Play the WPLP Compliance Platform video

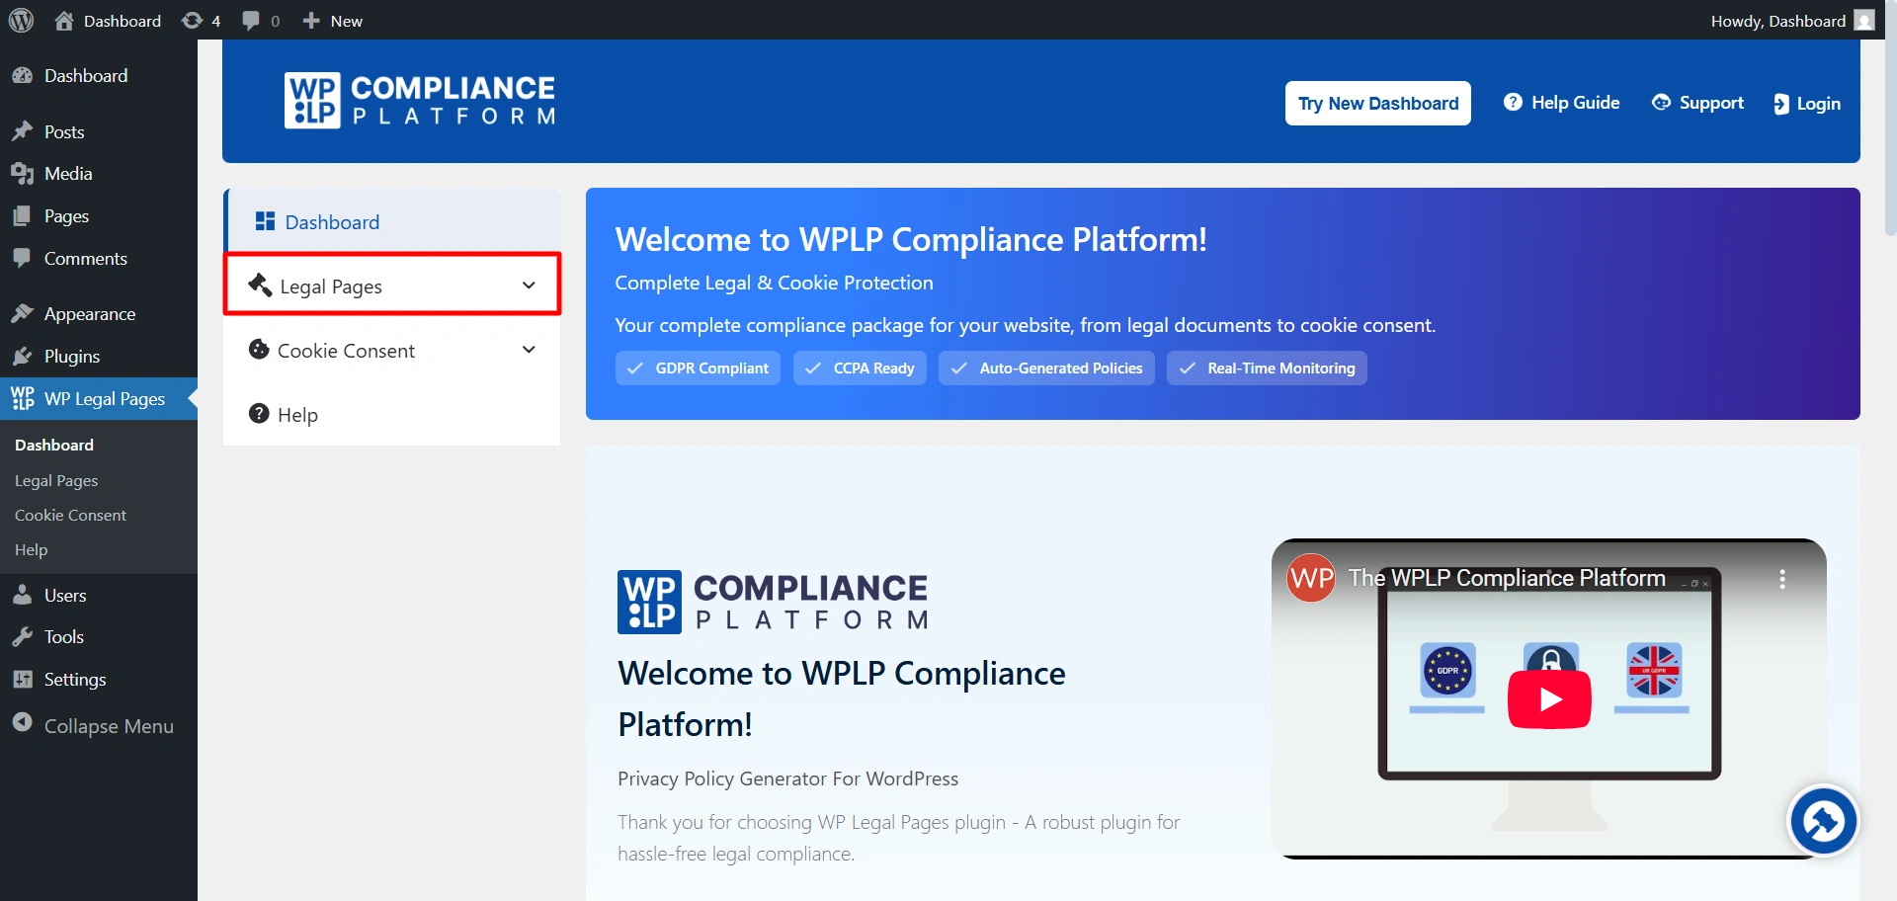tap(1548, 697)
